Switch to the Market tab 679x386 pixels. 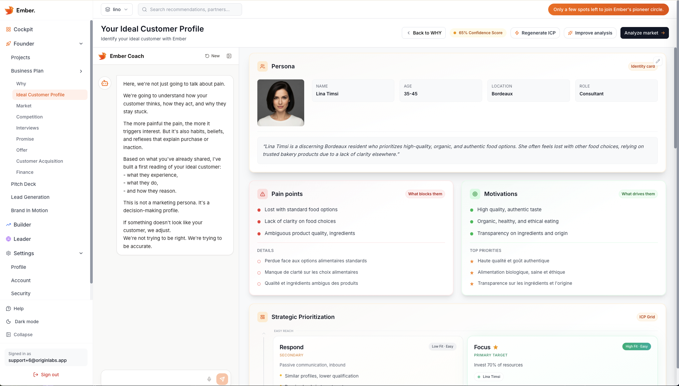pyautogui.click(x=24, y=106)
